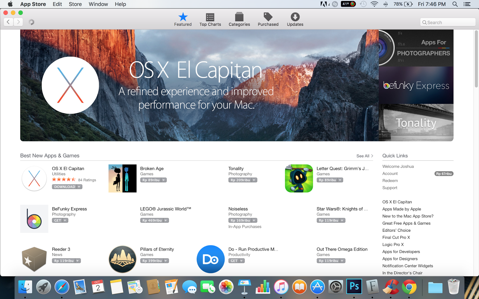479x299 pixels.
Task: Expand the Tonality Rp 209ribu dropdown arrow
Action: tap(254, 180)
